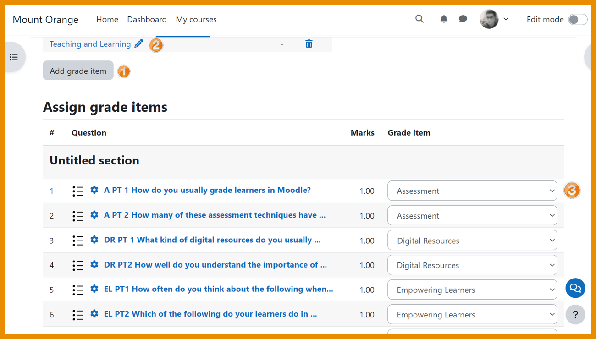The width and height of the screenshot is (596, 339).
Task: Click the Add grade item button
Action: click(77, 71)
